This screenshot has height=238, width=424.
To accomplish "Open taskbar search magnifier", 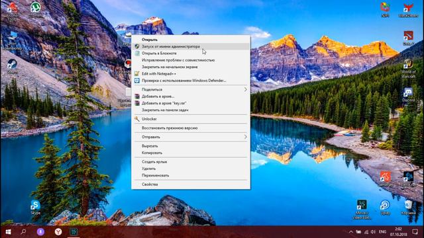I will pos(24,232).
